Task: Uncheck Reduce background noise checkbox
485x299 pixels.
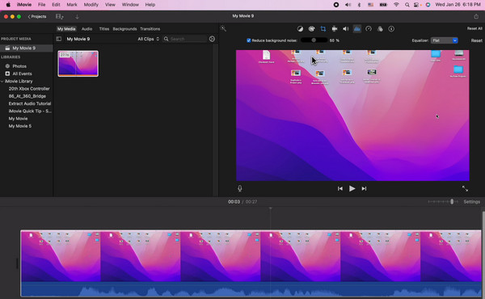Action: (x=249, y=40)
